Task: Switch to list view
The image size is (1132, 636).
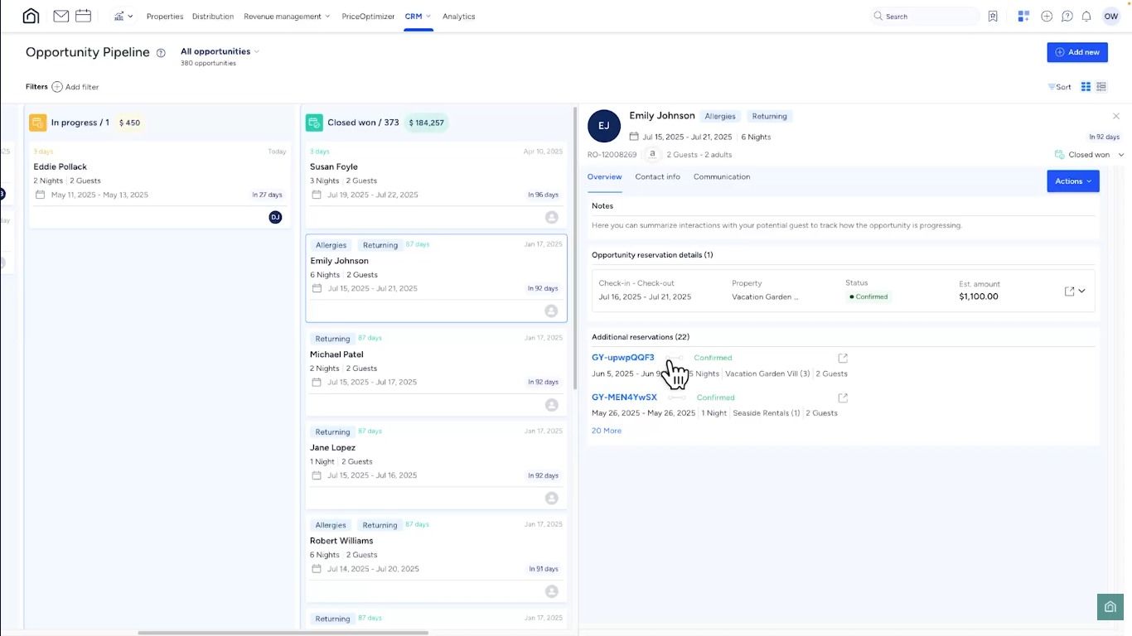Action: [1101, 87]
